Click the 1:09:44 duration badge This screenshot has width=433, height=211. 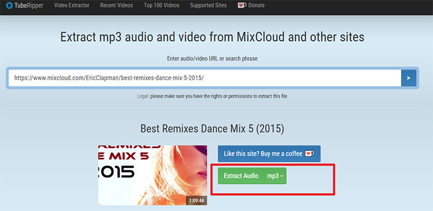click(x=196, y=201)
